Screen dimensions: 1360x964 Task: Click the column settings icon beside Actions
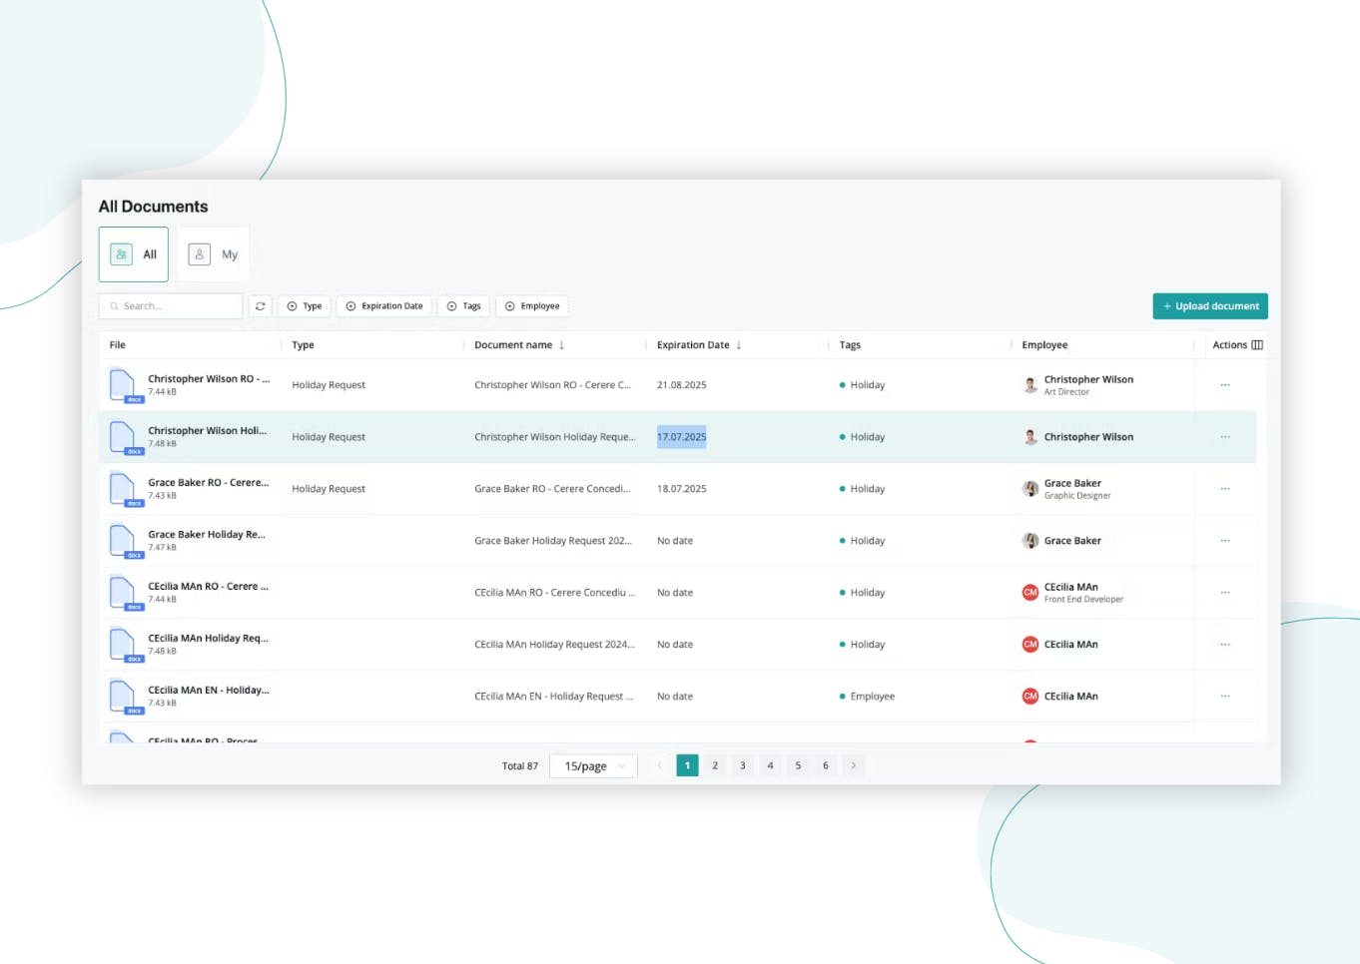coord(1258,344)
